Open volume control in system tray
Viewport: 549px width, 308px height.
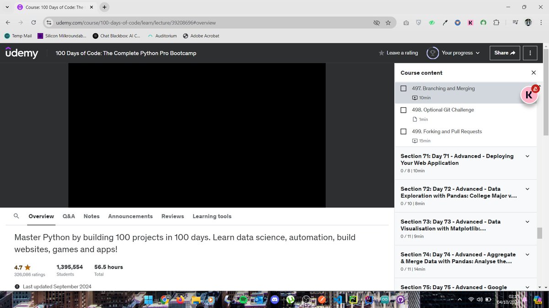point(479,299)
